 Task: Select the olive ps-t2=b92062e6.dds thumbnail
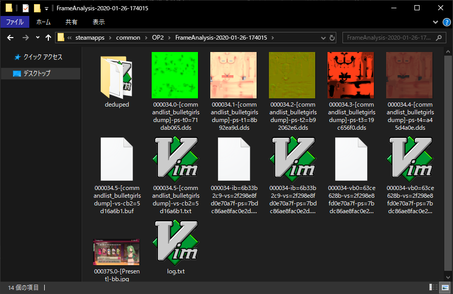tap(292, 75)
